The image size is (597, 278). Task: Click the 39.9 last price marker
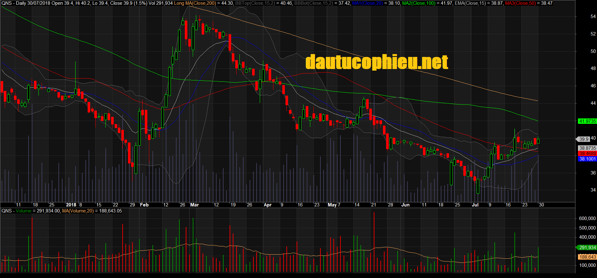584,139
